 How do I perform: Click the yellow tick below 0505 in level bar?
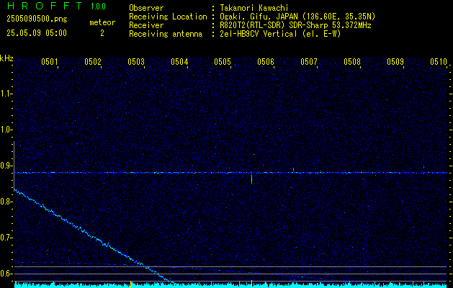[251, 283]
